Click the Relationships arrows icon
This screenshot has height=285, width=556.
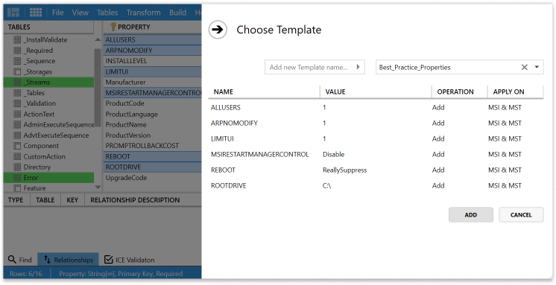pos(47,260)
